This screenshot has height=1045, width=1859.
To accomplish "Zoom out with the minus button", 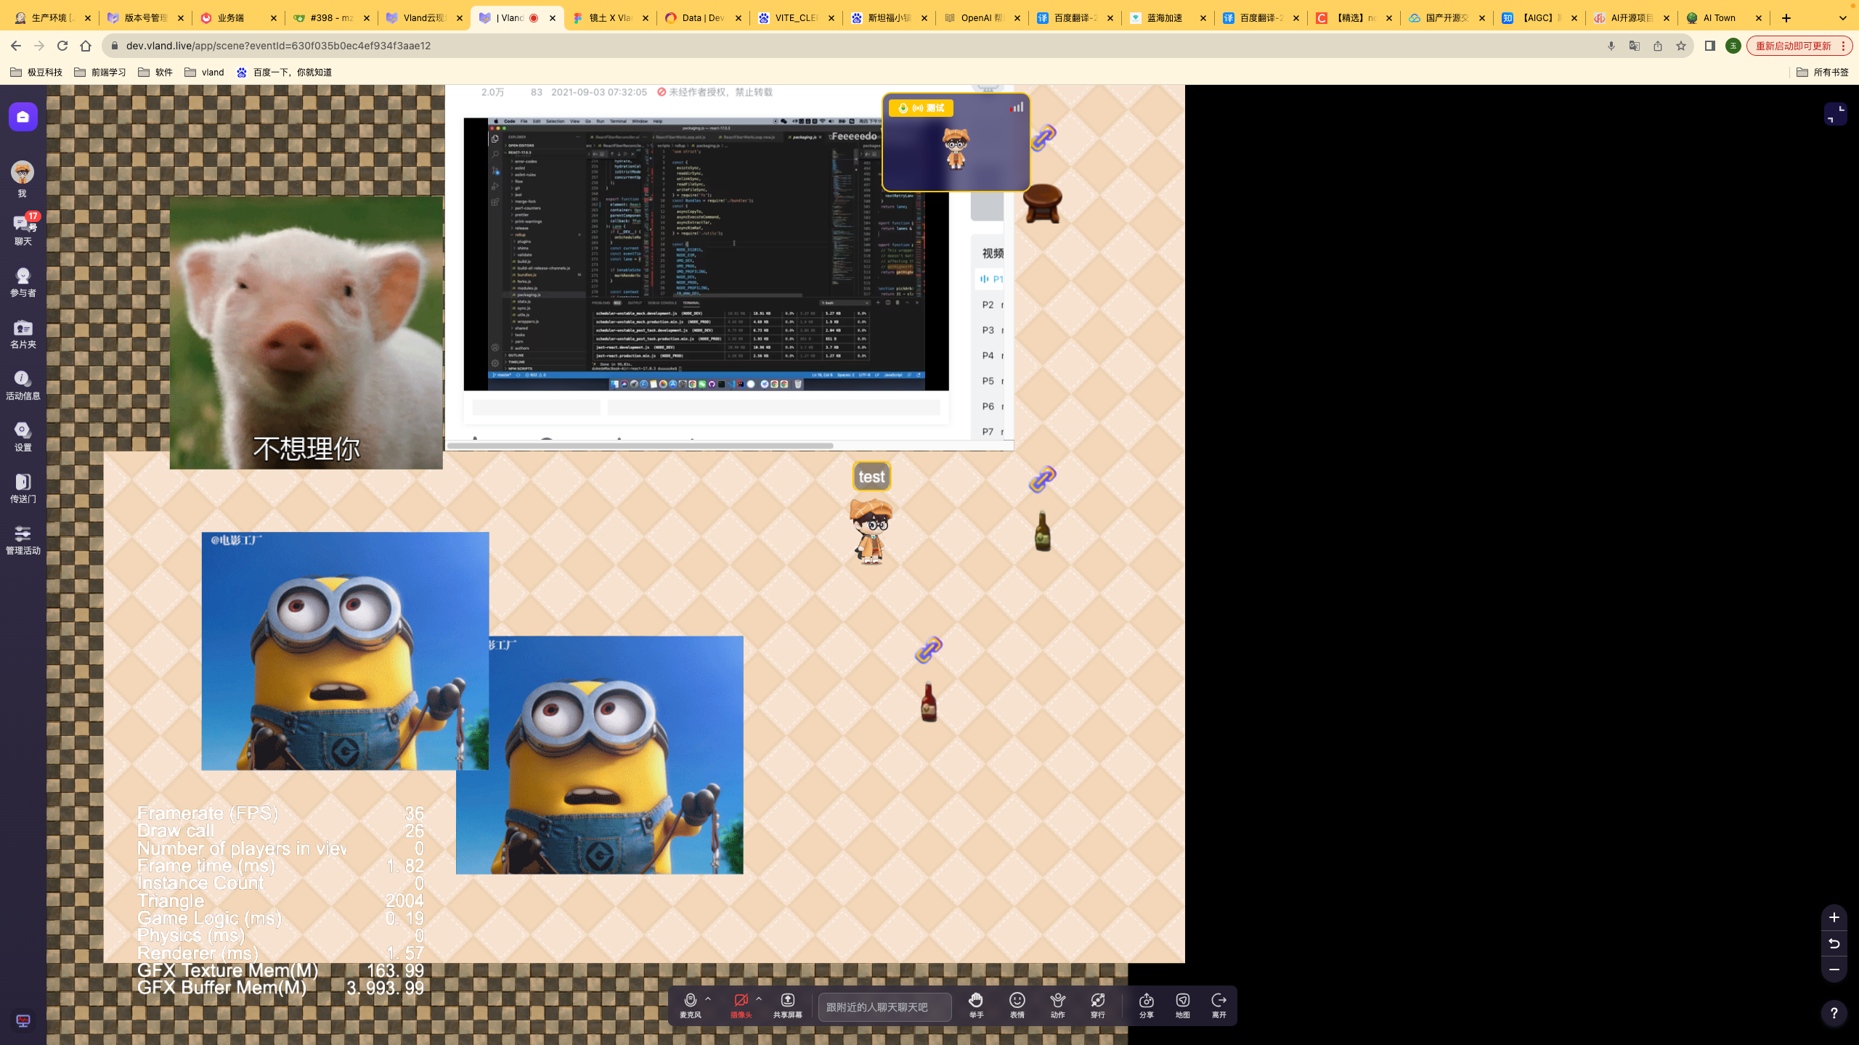I will pos(1834,970).
